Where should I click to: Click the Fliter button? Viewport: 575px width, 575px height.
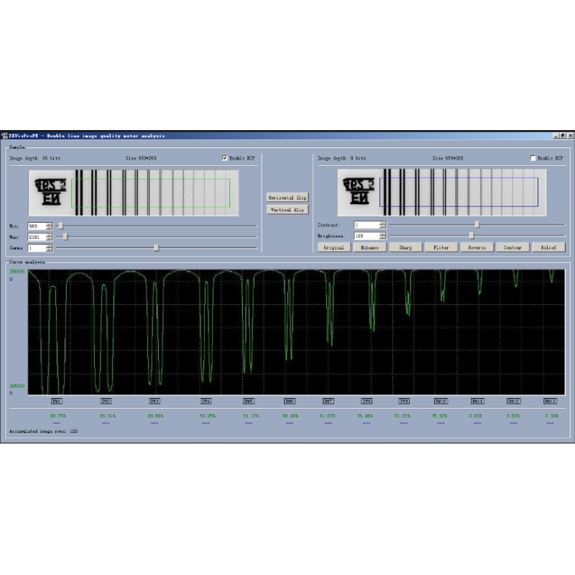(x=441, y=247)
